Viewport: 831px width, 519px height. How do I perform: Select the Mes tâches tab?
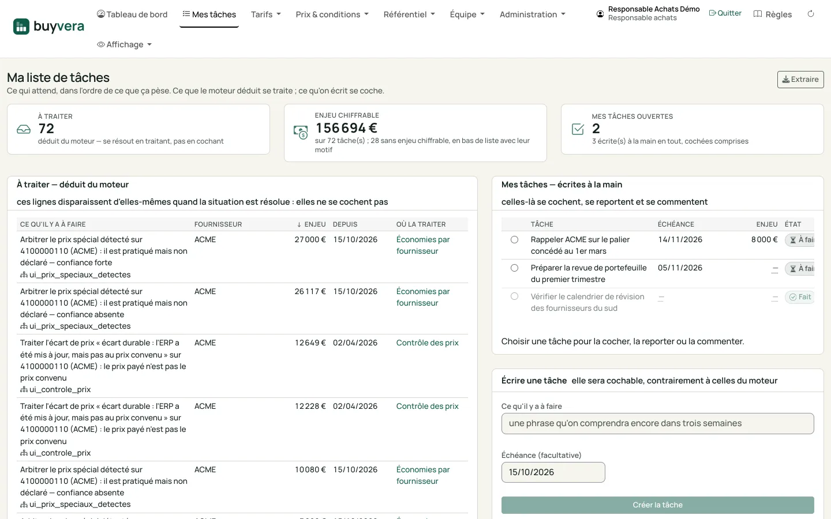pyautogui.click(x=209, y=14)
